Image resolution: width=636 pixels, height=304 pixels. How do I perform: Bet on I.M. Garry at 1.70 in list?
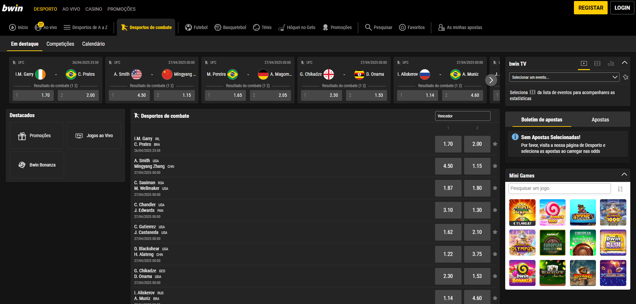pos(448,144)
